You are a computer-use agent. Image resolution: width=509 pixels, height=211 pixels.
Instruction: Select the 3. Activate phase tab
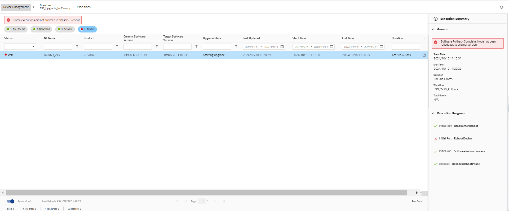(65, 29)
